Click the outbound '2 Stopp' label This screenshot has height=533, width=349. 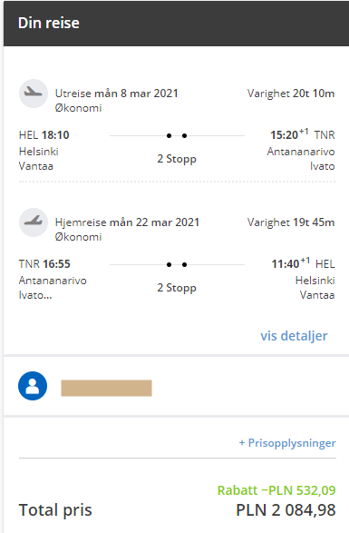pyautogui.click(x=177, y=159)
